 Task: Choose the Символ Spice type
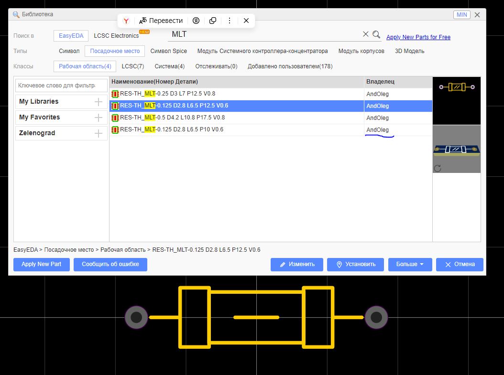click(168, 51)
